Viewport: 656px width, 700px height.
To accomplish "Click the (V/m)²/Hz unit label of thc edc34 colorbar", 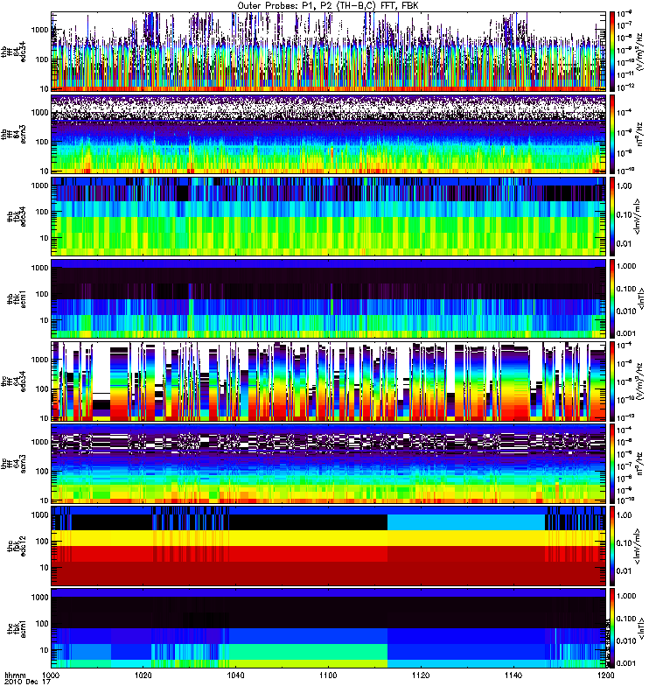I will [639, 381].
